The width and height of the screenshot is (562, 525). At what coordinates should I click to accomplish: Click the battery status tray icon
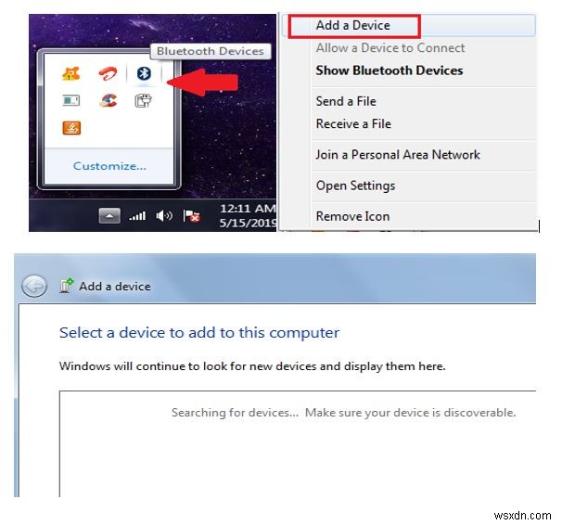71,101
